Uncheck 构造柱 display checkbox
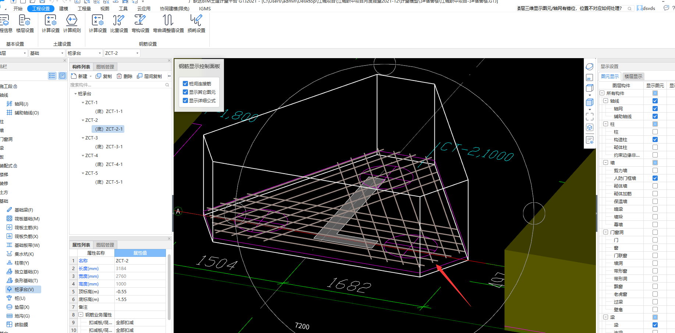This screenshot has width=675, height=333. pyautogui.click(x=655, y=139)
